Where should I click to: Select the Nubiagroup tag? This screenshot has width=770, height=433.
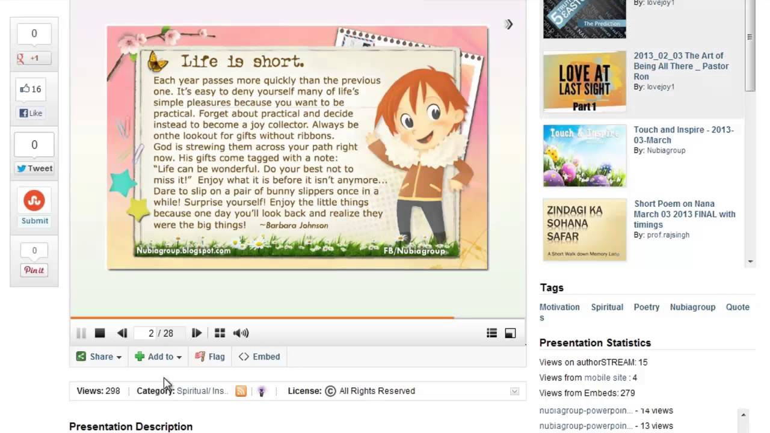[x=692, y=307]
